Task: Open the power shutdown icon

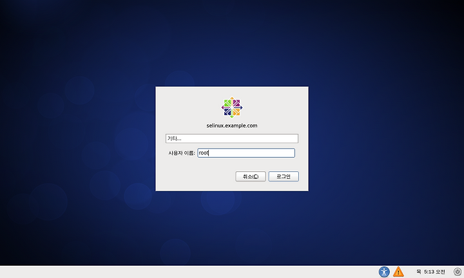Action: 458,272
